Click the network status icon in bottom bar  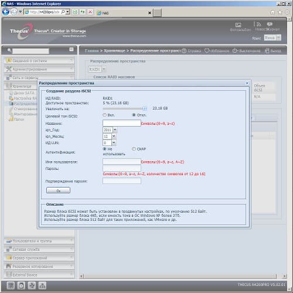(x=42, y=285)
